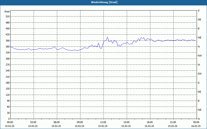Click the Grad unit label on the y-axis

[7, 12]
